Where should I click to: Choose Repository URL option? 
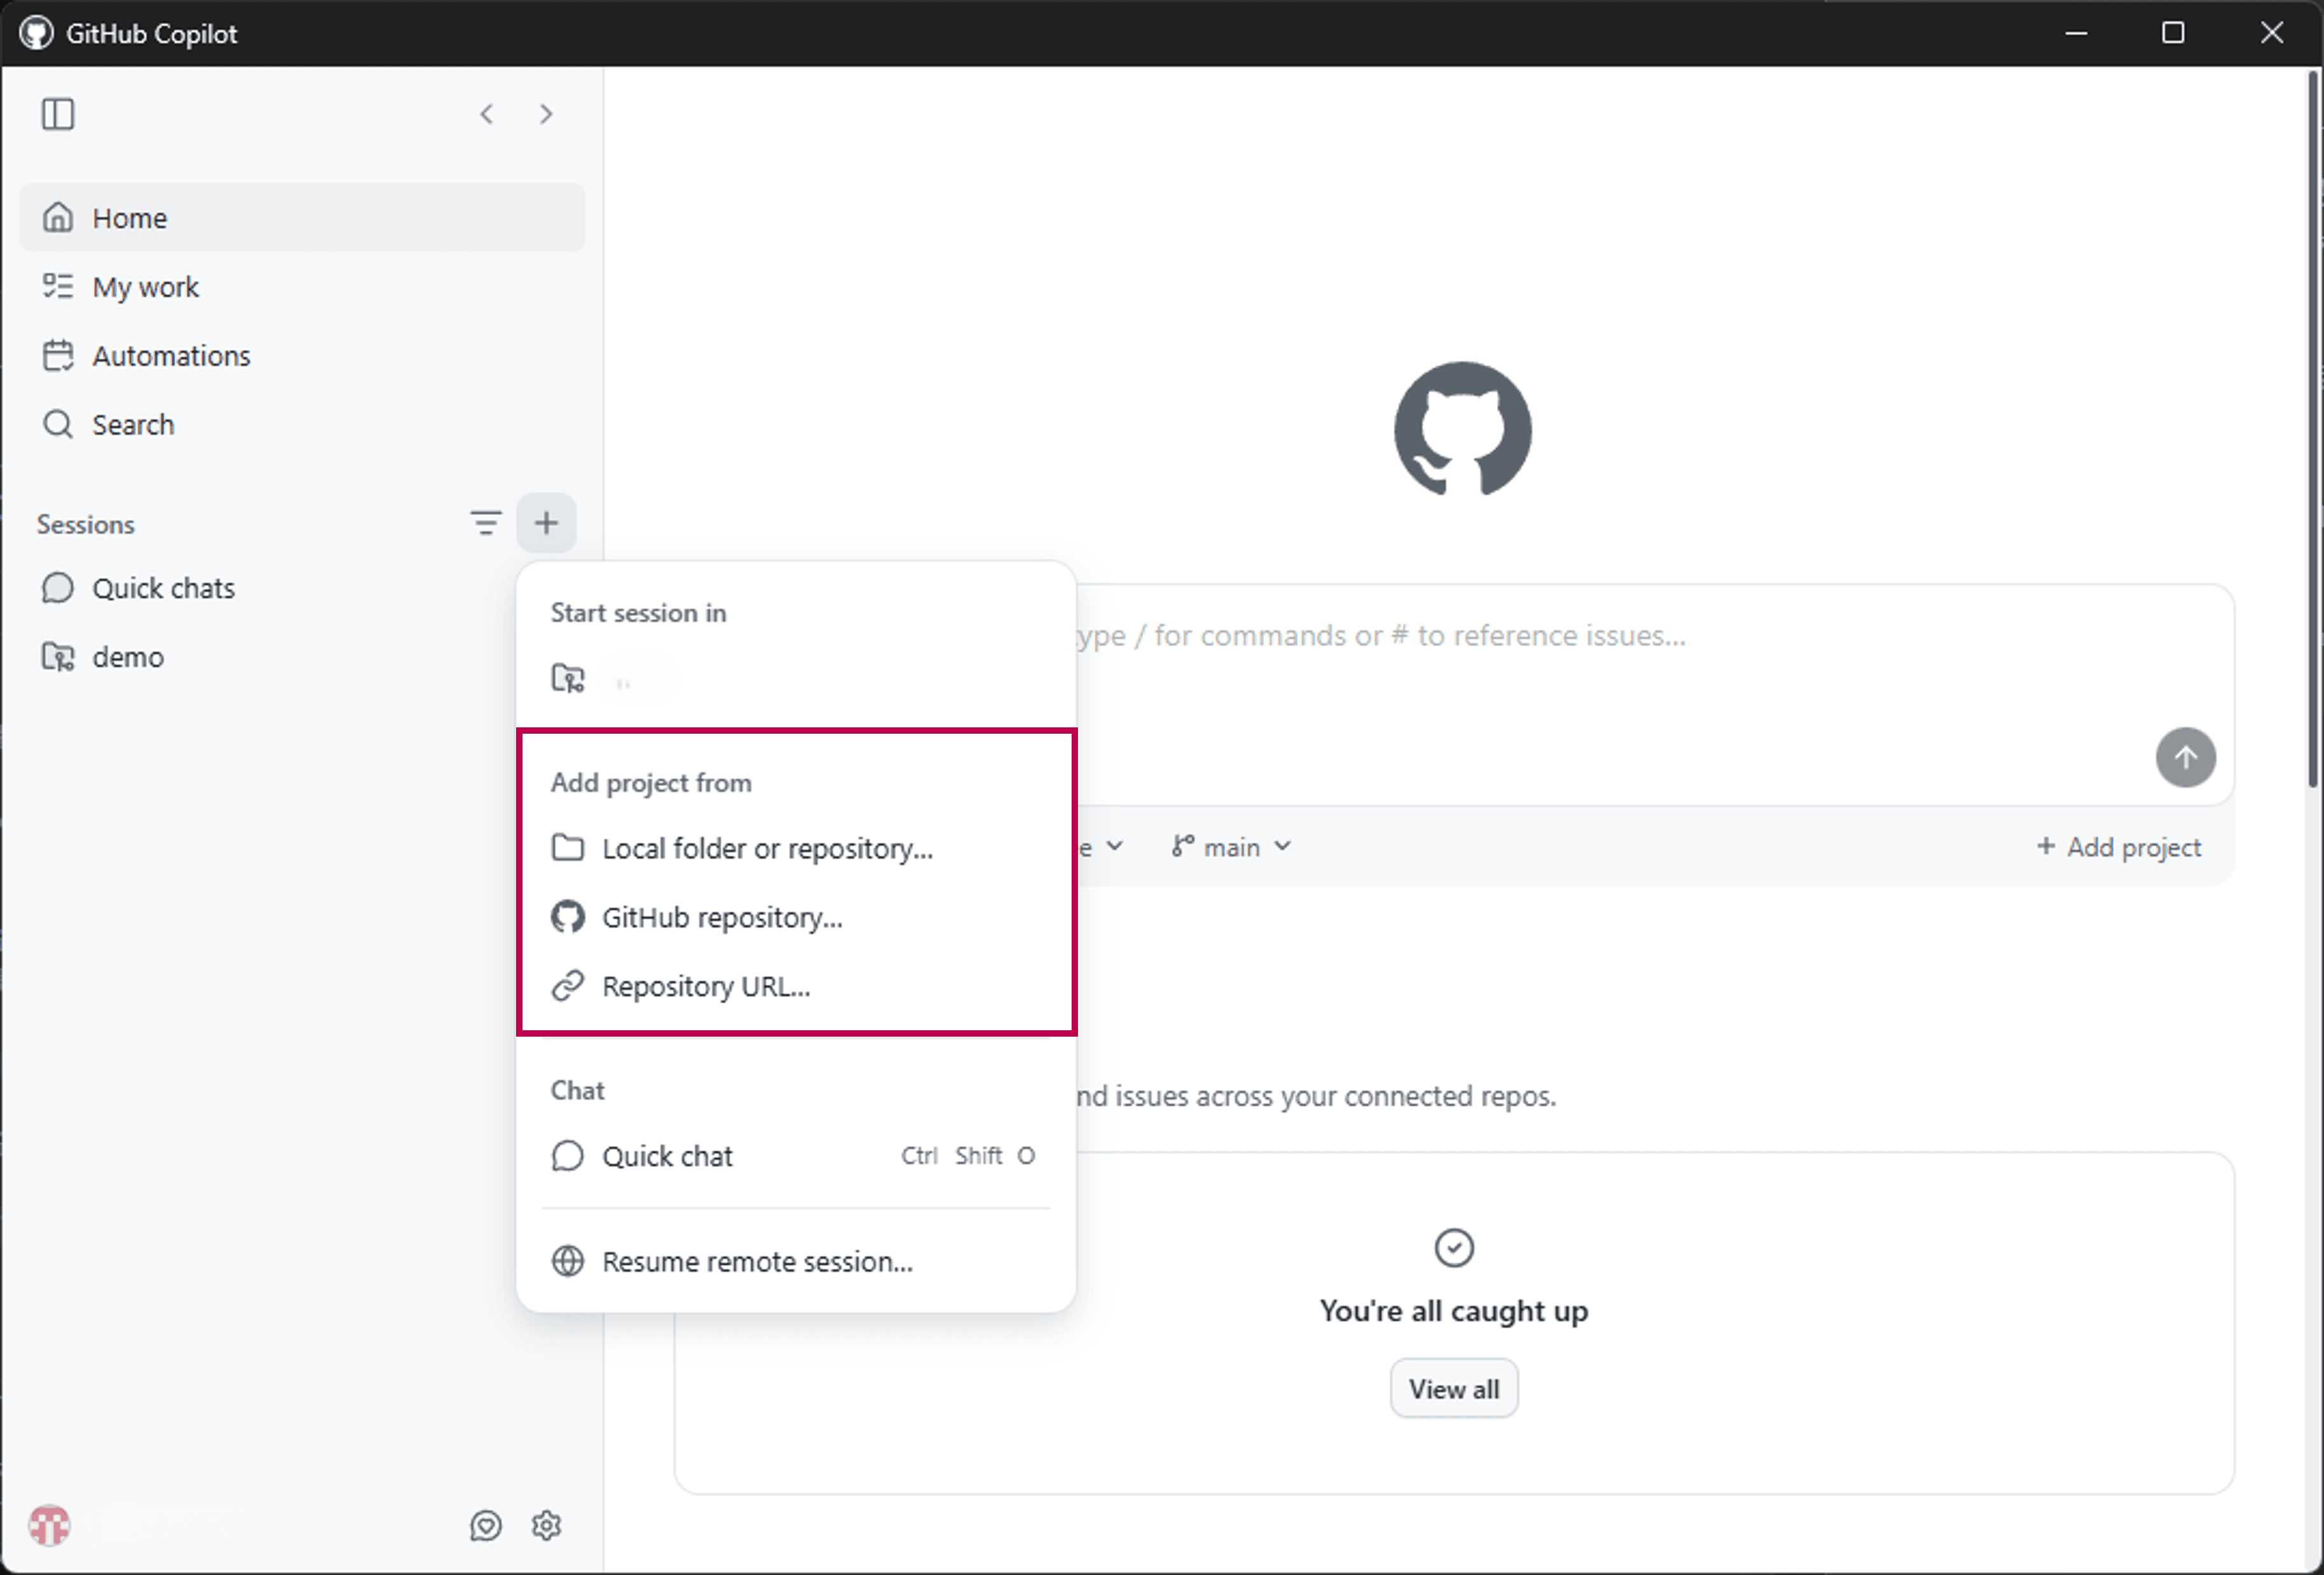[796, 987]
